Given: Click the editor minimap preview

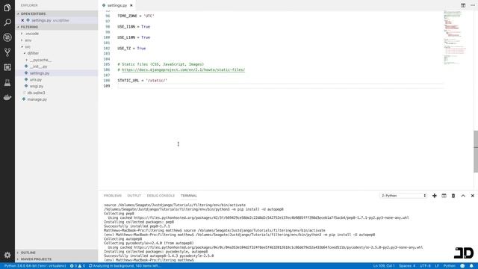Looking at the screenshot, I should click(x=455, y=37).
